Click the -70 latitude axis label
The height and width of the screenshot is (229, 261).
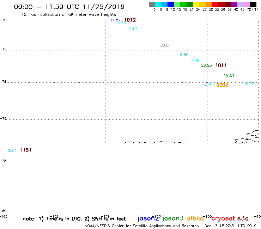(3, 20)
